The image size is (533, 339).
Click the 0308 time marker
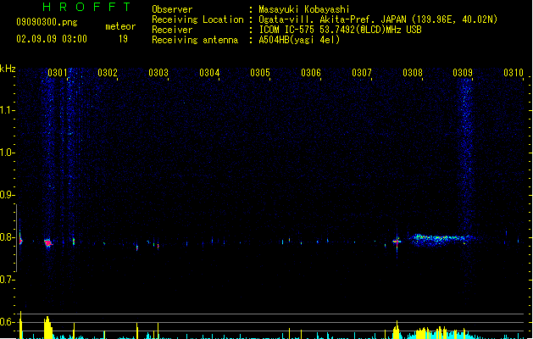(413, 73)
